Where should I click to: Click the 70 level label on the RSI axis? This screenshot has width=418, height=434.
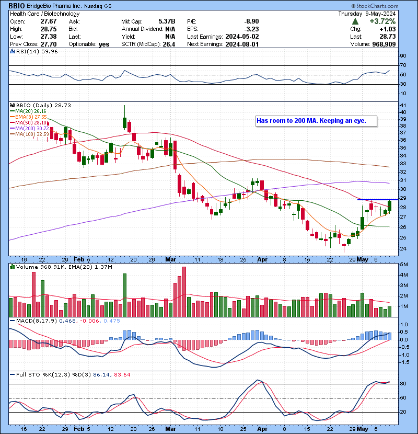click(403, 65)
